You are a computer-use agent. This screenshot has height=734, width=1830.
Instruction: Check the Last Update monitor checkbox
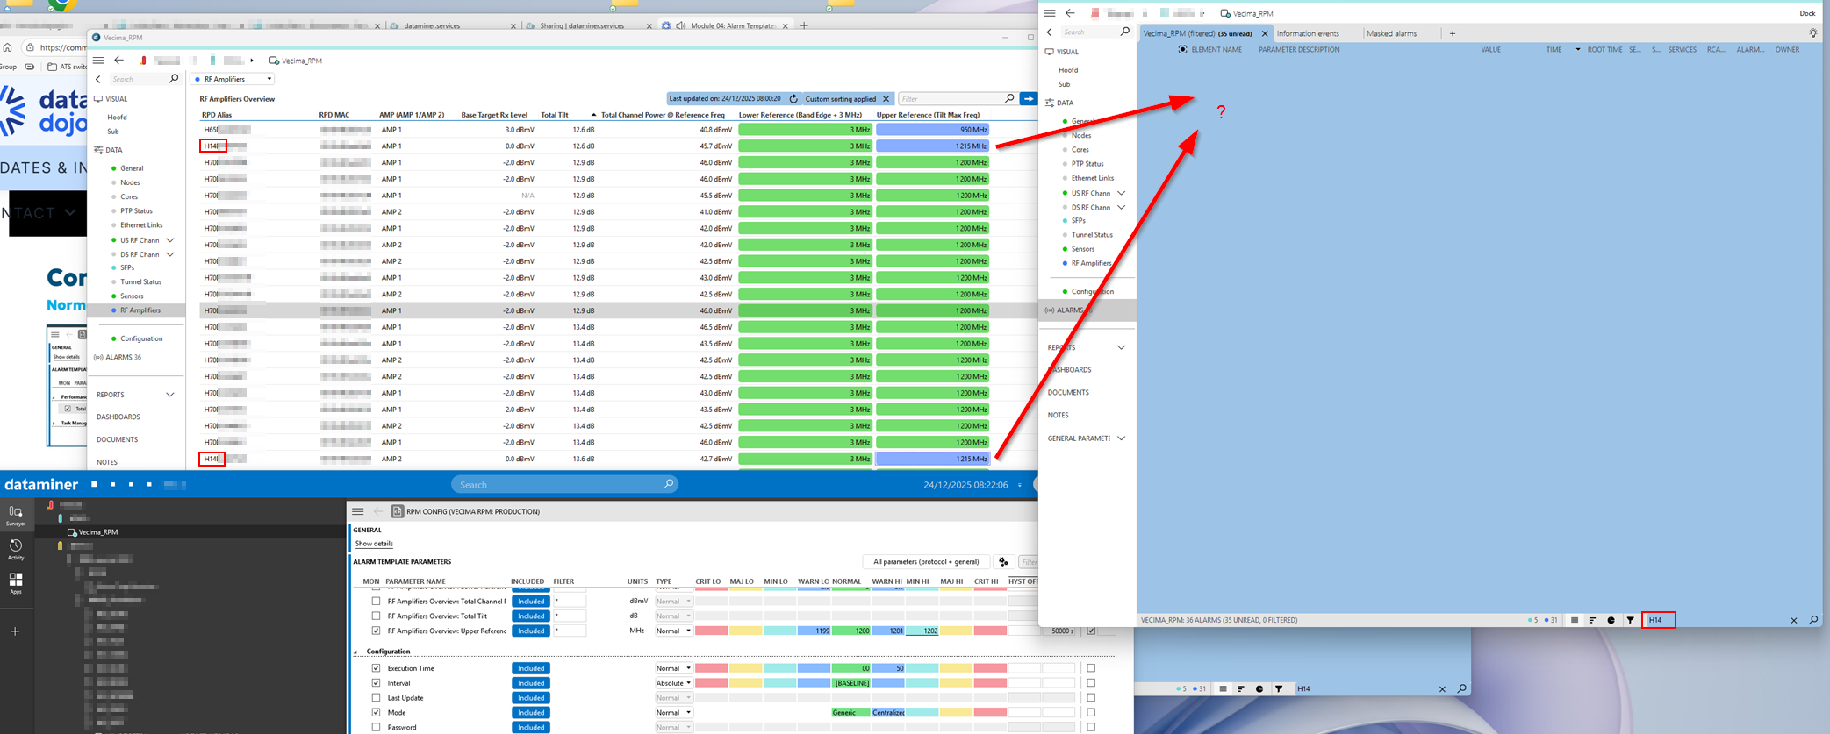377,698
